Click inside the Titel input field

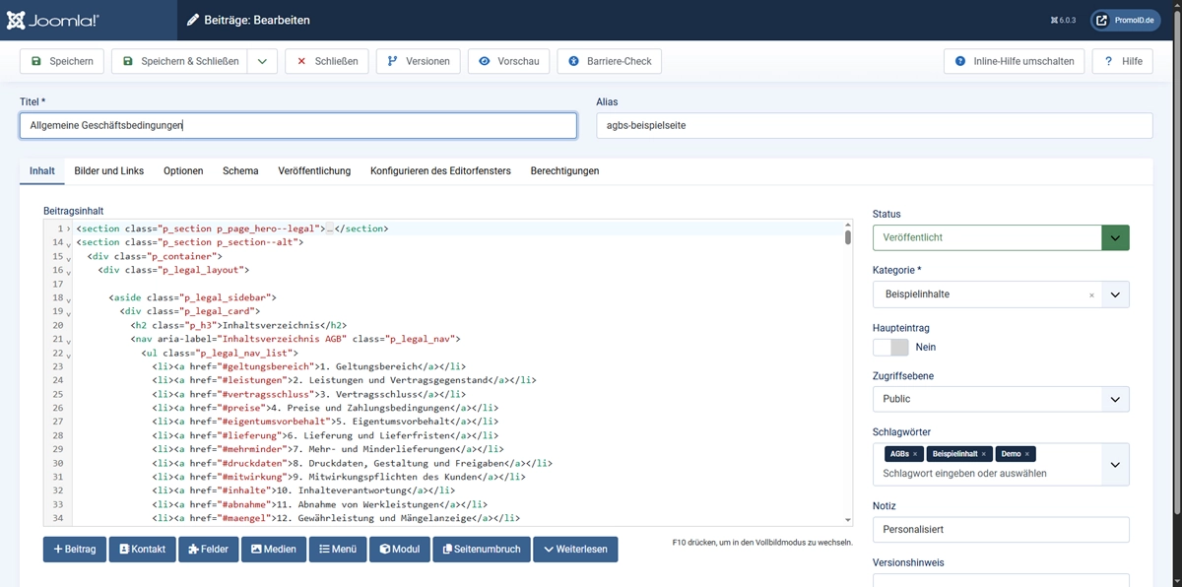pos(295,125)
